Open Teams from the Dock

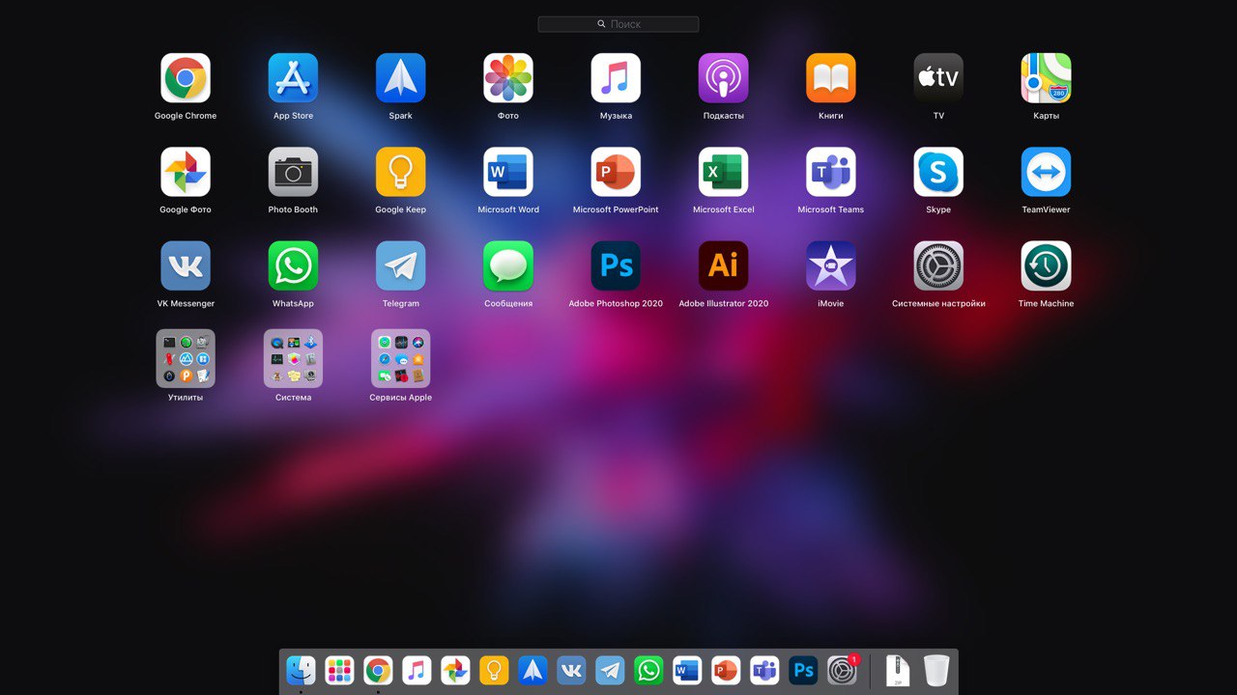764,670
